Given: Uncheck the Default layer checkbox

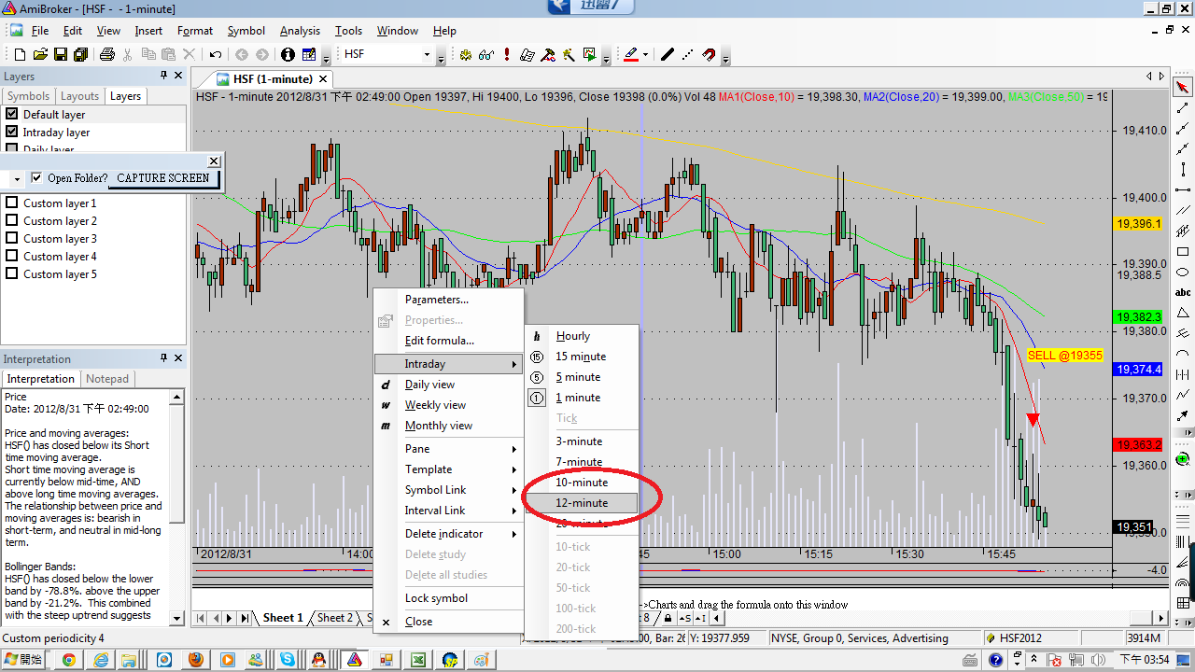Looking at the screenshot, I should 12,114.
